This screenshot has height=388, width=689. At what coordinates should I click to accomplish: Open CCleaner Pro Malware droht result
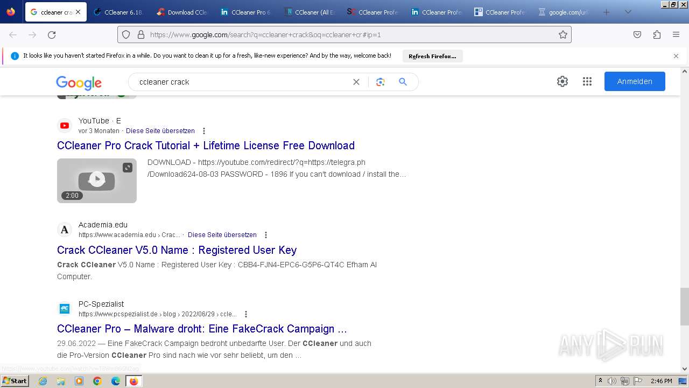click(x=202, y=329)
